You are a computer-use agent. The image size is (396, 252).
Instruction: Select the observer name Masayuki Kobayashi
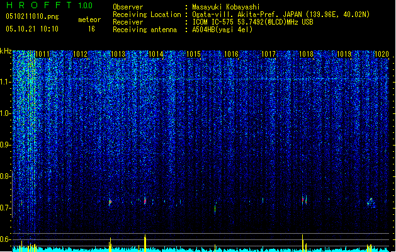[226, 7]
